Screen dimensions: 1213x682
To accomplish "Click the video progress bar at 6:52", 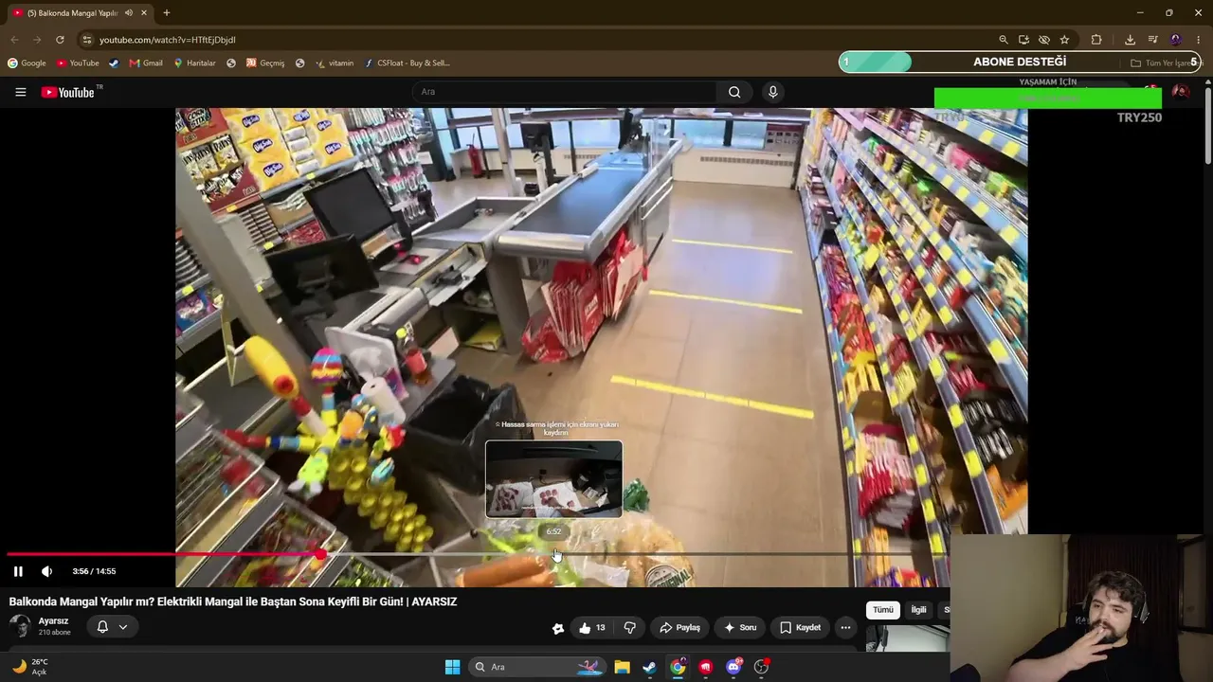I will pos(554,554).
